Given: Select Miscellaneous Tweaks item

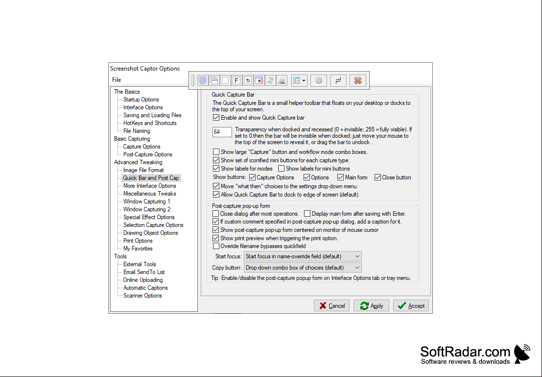Looking at the screenshot, I should point(149,194).
